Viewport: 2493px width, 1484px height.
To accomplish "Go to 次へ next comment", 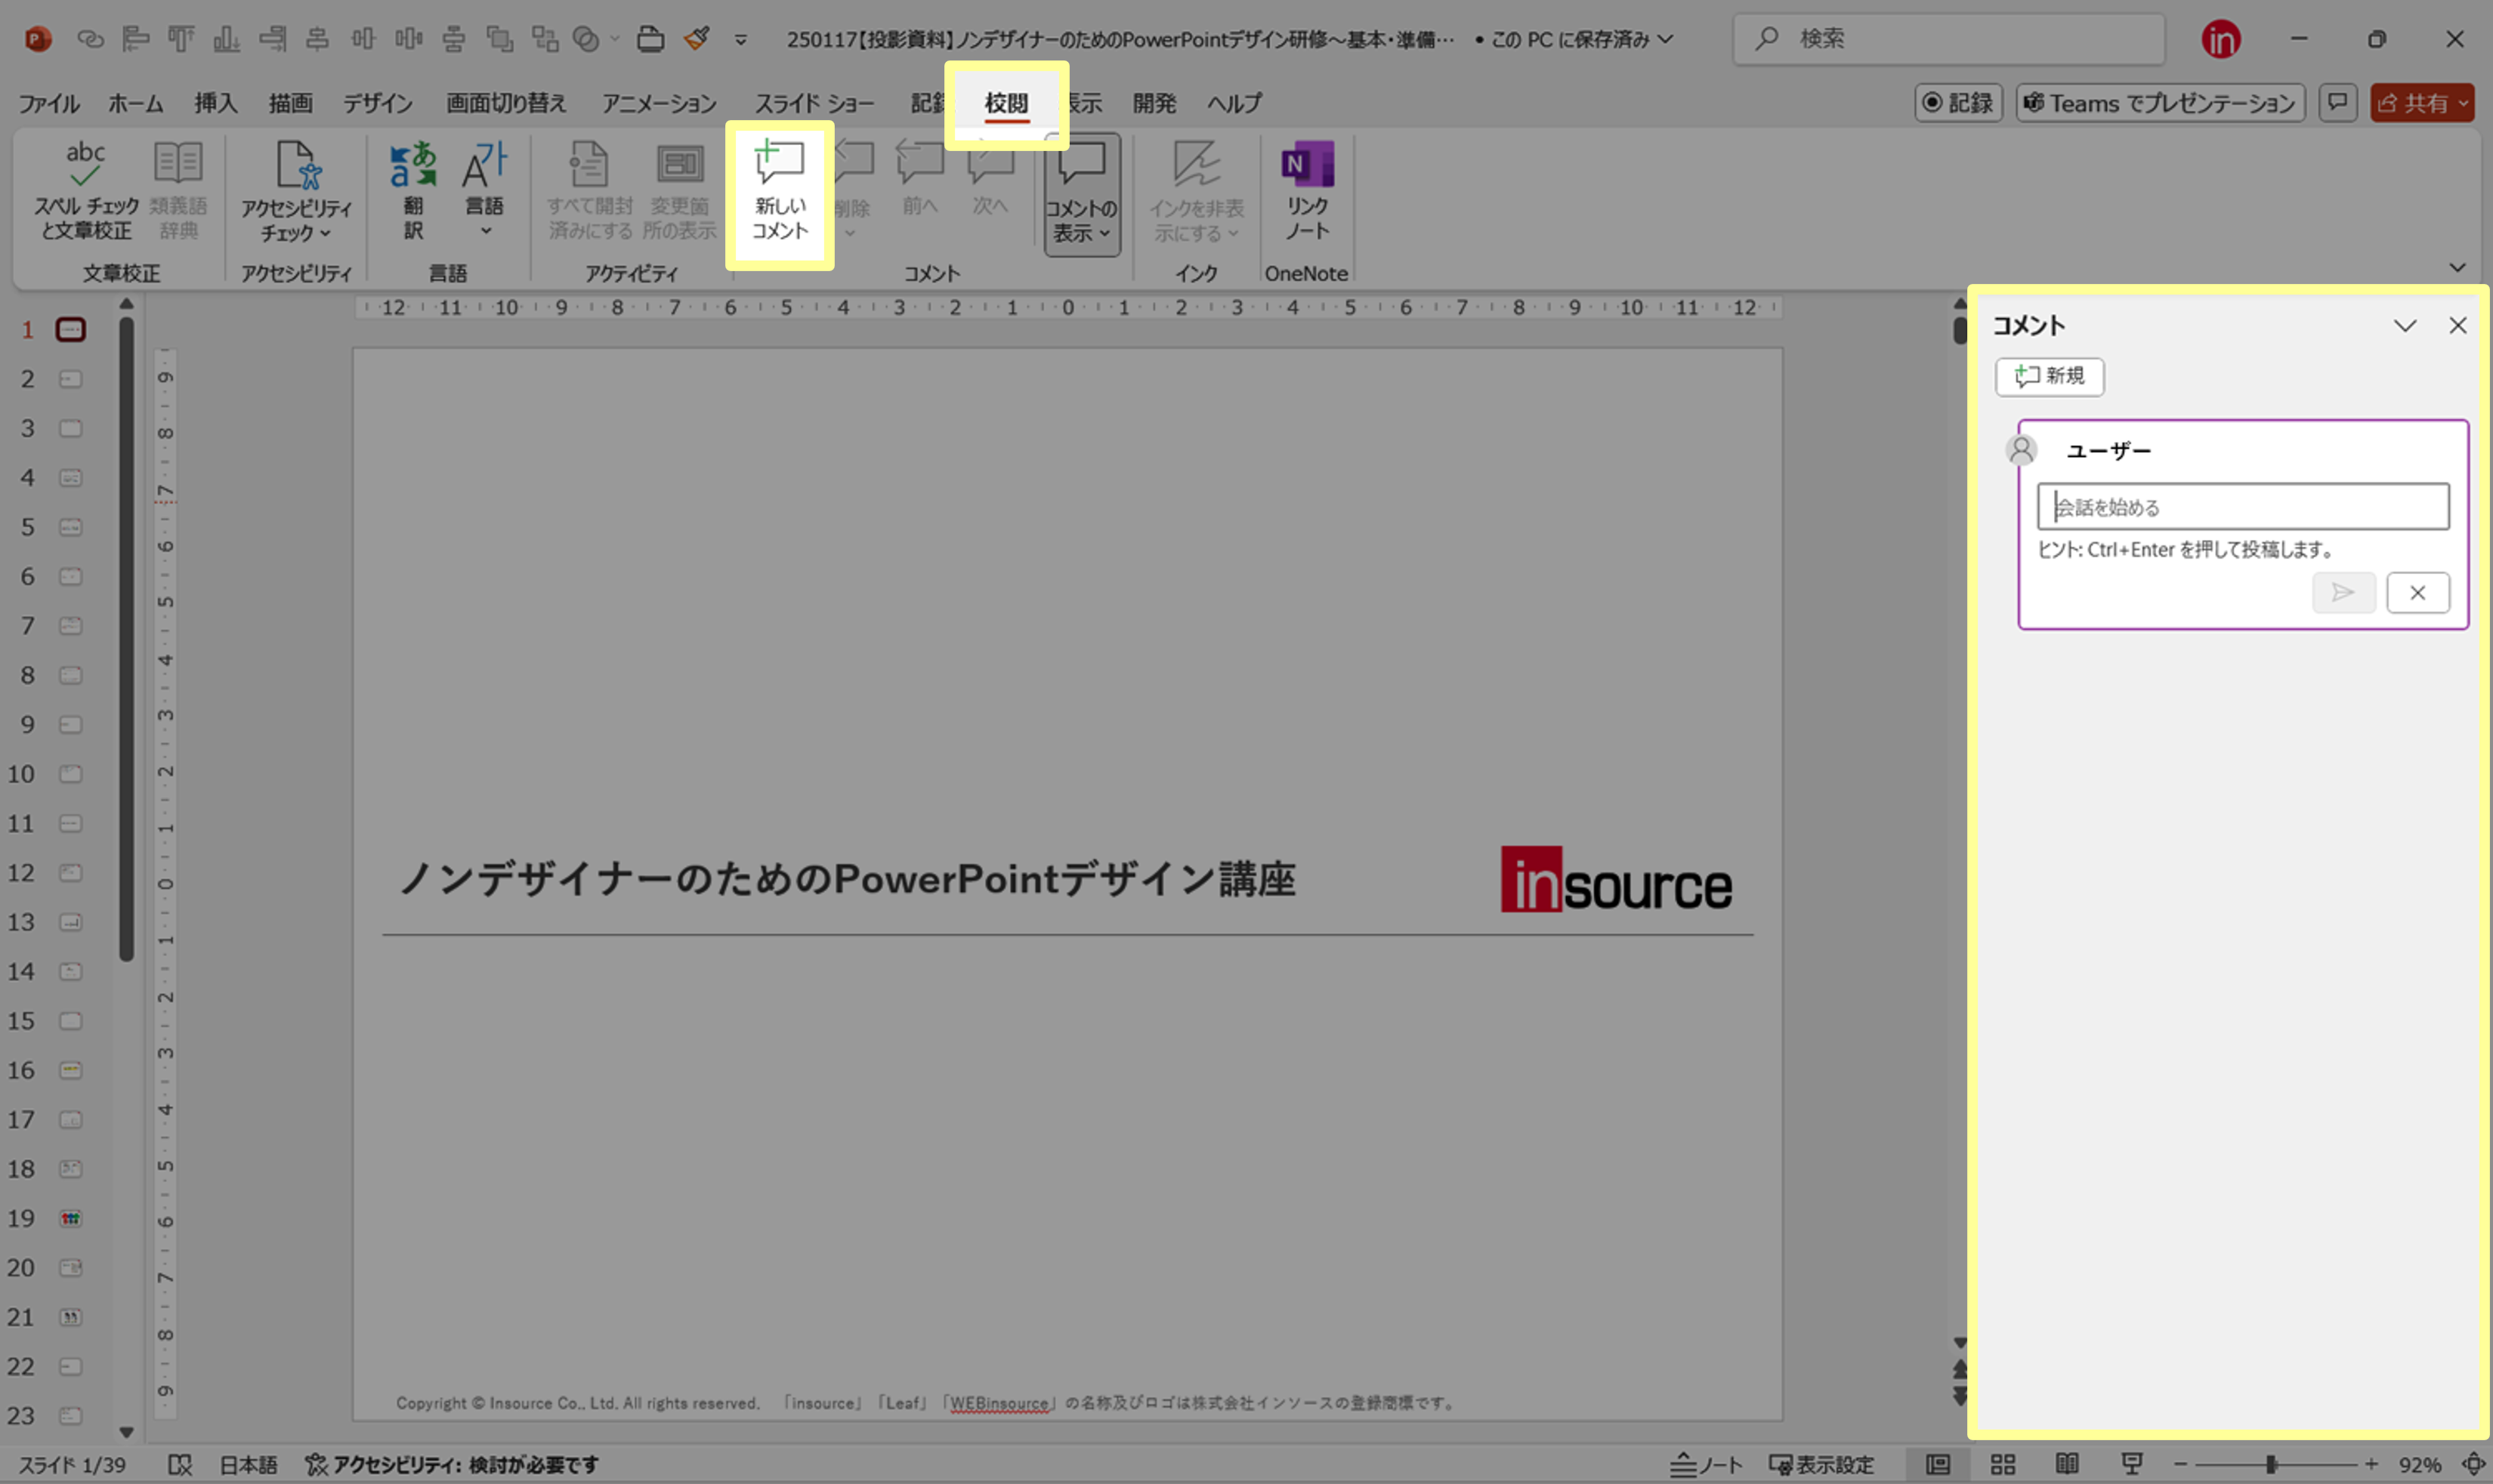I will (990, 180).
